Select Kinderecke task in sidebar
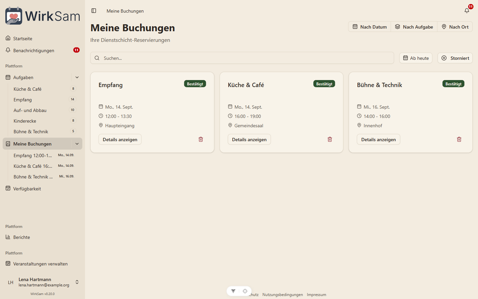478x299 pixels. click(45, 121)
